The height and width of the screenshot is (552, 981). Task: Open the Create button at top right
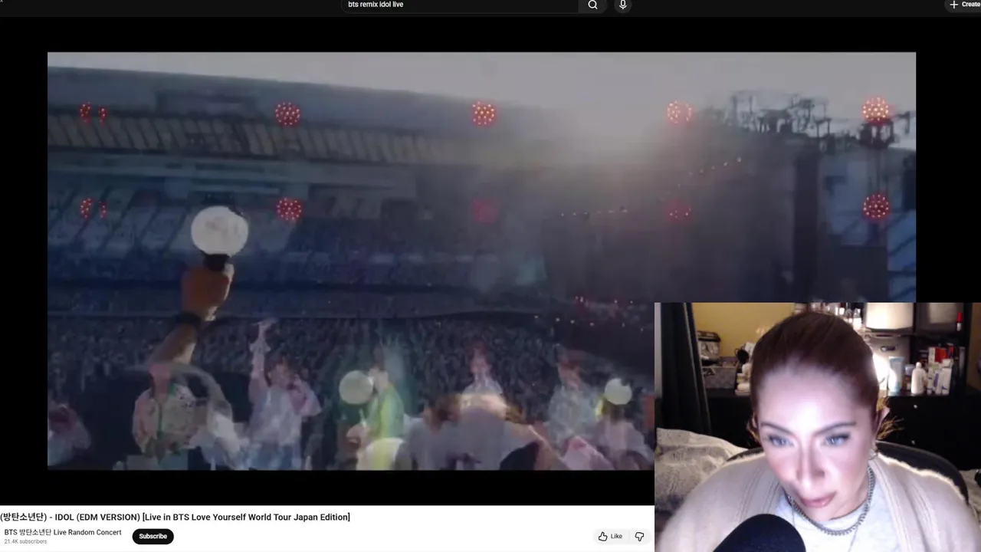(x=964, y=5)
